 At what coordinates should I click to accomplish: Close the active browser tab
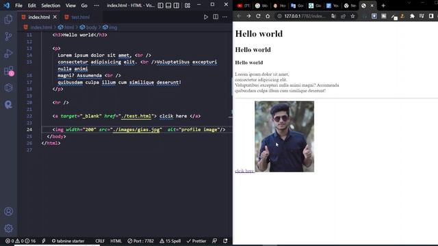372,5
